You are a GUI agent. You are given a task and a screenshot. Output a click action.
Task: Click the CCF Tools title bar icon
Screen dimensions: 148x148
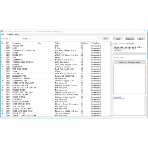coord(2,31)
